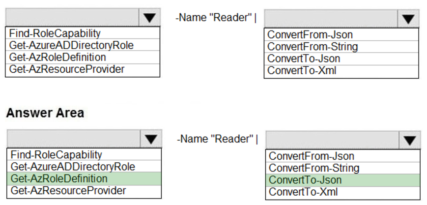Select Get-AzResourceProvider in the list above Answer Area

pos(67,69)
